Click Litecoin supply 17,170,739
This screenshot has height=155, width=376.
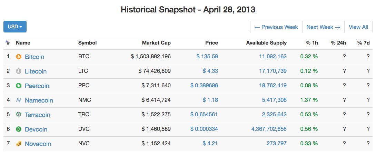pos(273,71)
